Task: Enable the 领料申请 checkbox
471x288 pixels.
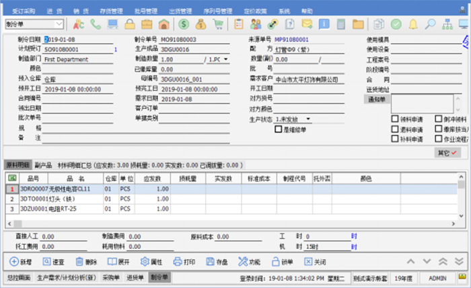Action: [395, 119]
